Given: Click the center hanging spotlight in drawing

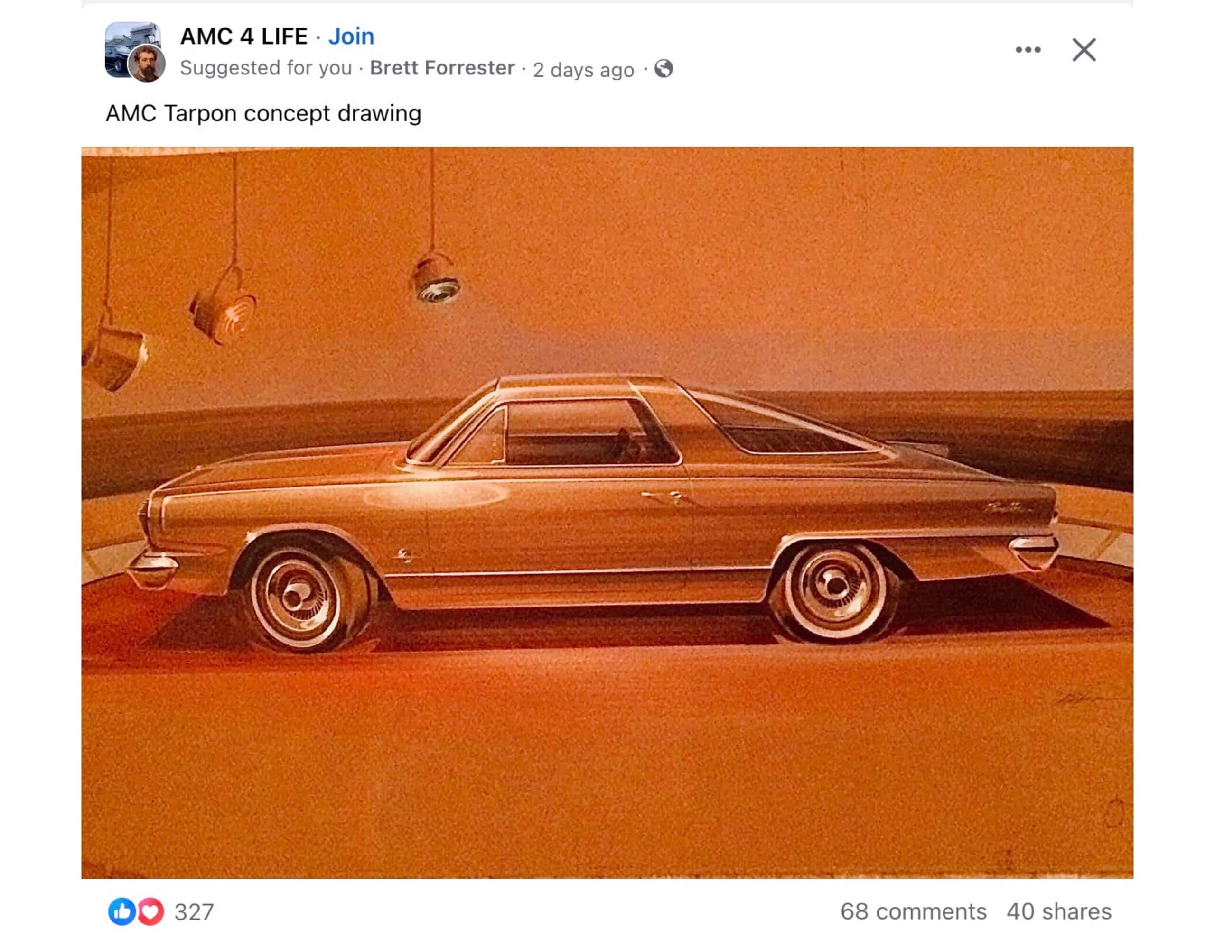Looking at the screenshot, I should (437, 280).
